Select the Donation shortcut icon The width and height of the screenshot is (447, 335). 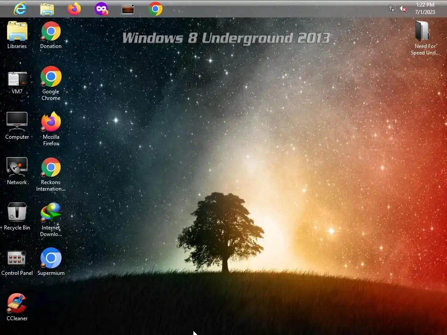tap(51, 35)
